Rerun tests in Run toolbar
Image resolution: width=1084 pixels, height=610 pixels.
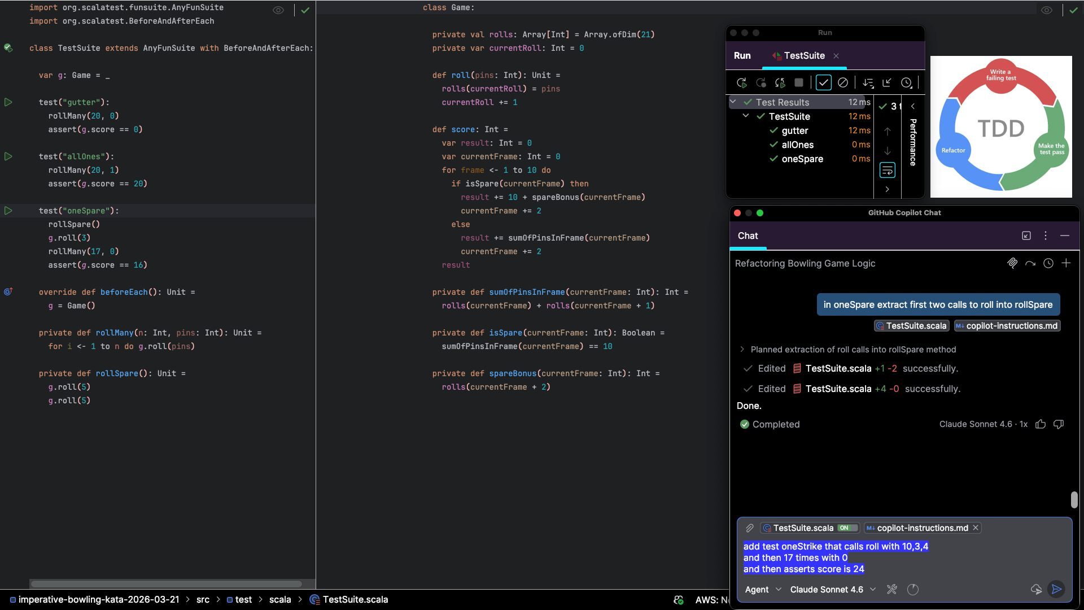point(741,83)
